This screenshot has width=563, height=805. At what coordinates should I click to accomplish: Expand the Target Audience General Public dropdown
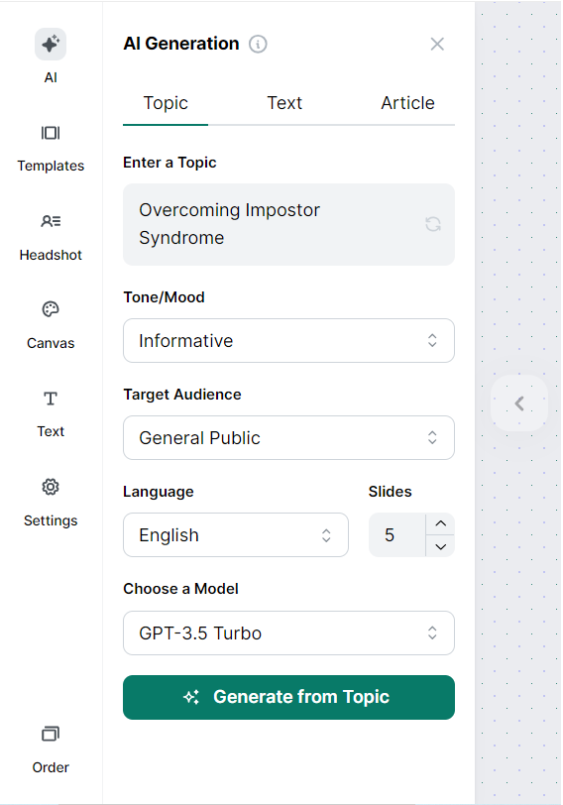click(288, 438)
